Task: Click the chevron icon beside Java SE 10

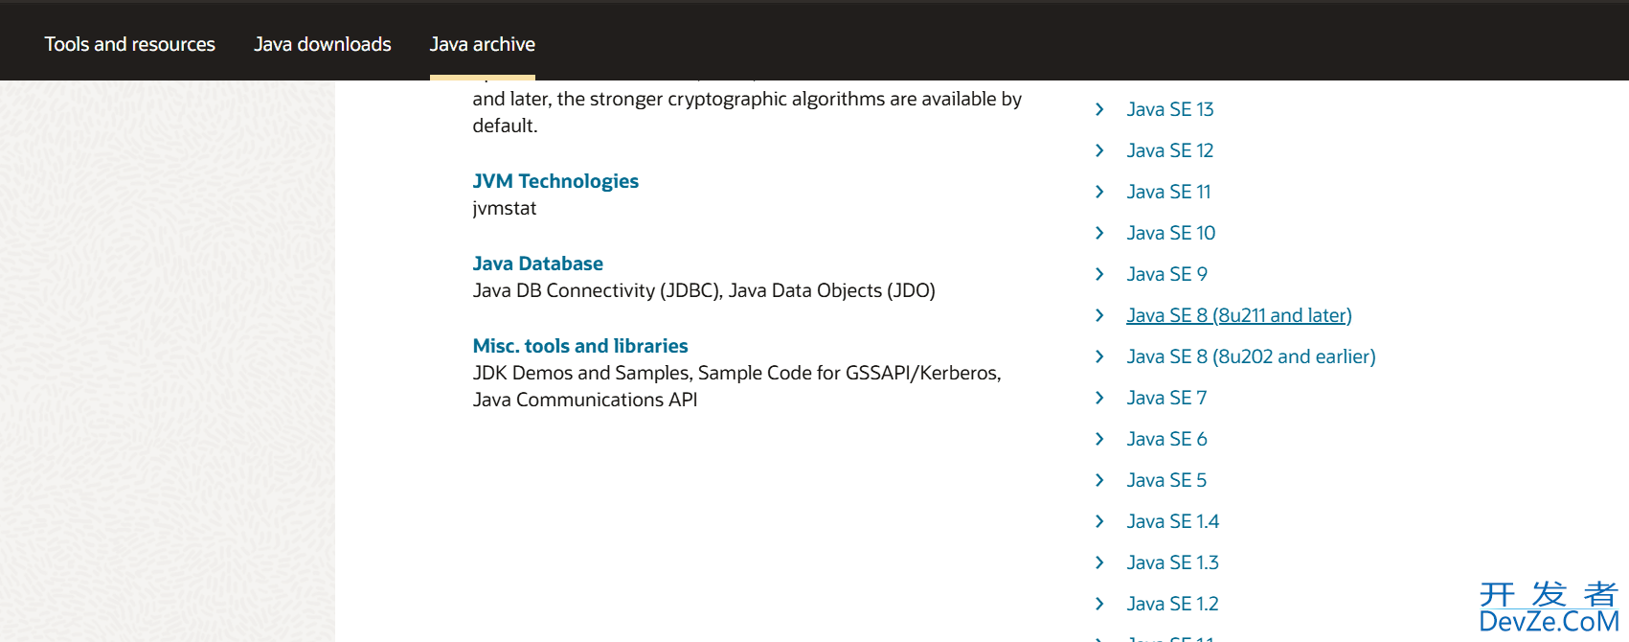Action: [1099, 233]
